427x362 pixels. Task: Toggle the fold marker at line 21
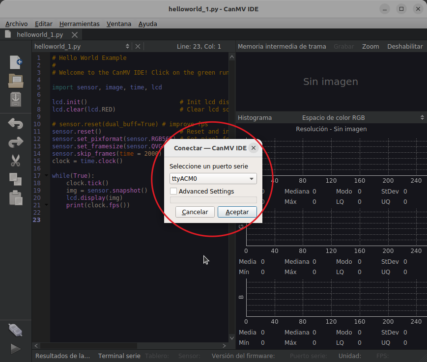point(46,205)
